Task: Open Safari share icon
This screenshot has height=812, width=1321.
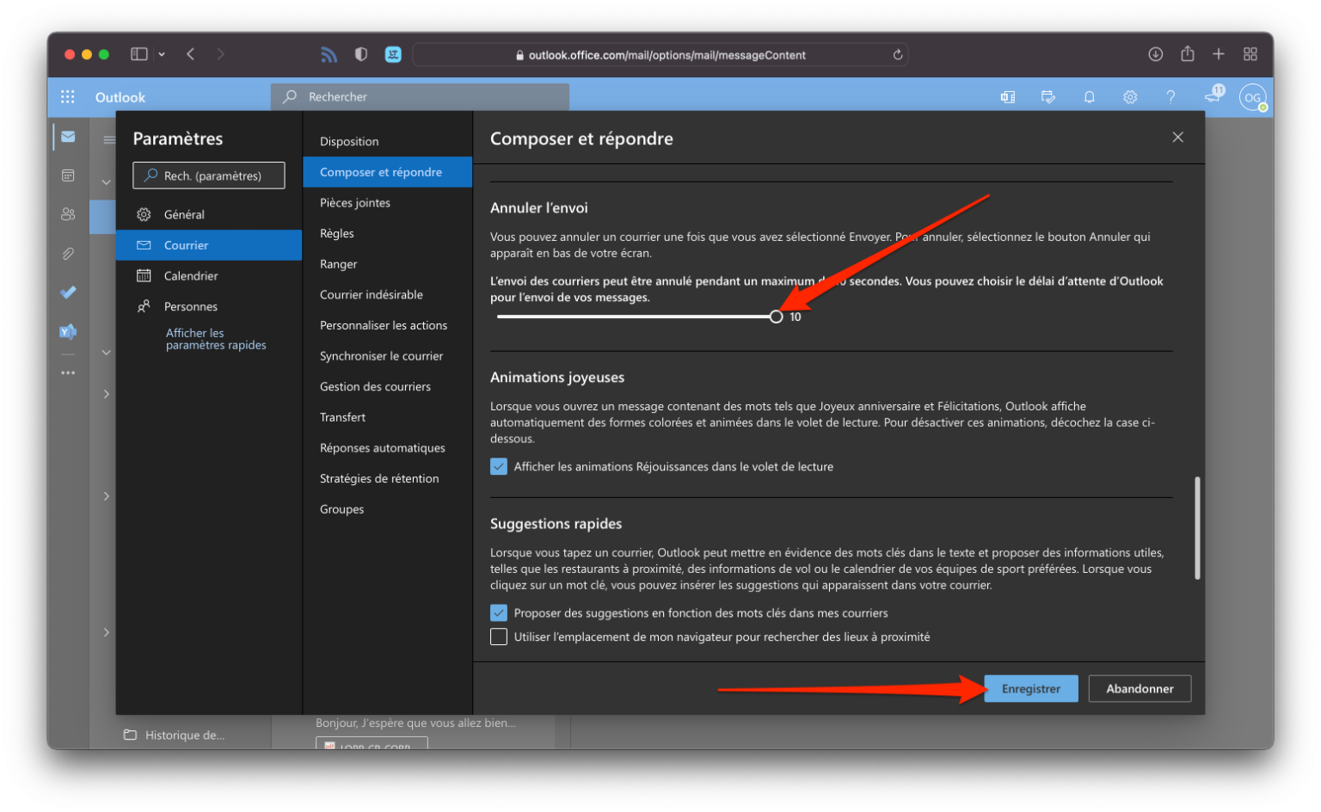Action: (1187, 53)
